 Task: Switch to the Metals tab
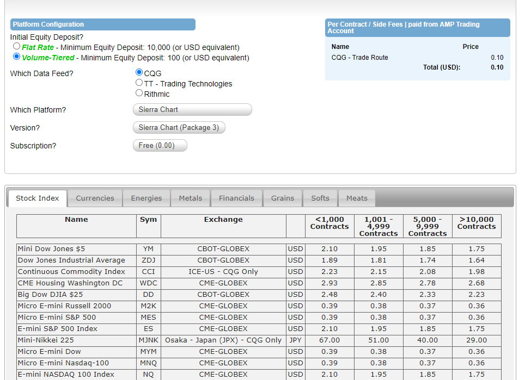coord(191,198)
